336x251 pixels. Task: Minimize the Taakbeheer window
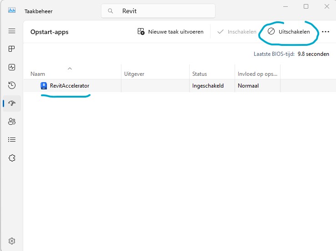pos(286,6)
